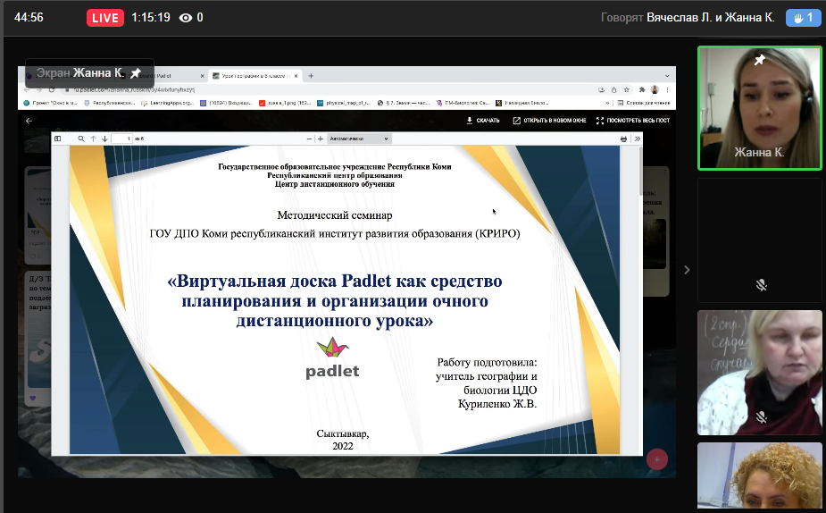The width and height of the screenshot is (826, 513).
Task: Open the reading list bookmark
Action: [644, 103]
